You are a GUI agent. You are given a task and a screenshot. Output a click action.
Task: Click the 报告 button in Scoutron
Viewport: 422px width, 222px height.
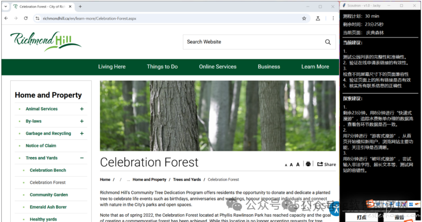click(x=399, y=217)
